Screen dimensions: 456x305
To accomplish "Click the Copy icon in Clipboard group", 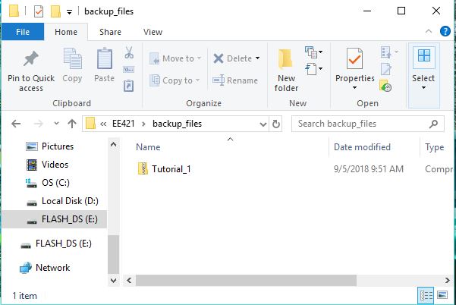I will [x=72, y=58].
